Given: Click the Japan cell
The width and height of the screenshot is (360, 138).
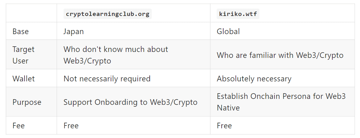Looking at the screenshot, I should click(74, 32).
